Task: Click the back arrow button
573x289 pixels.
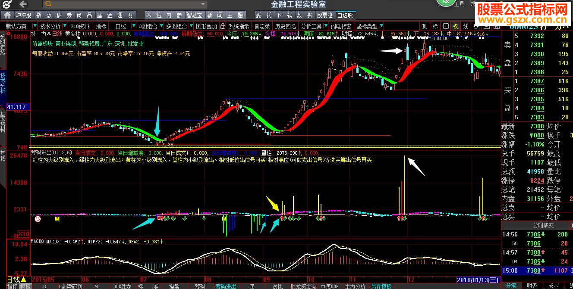Action: pos(24,4)
